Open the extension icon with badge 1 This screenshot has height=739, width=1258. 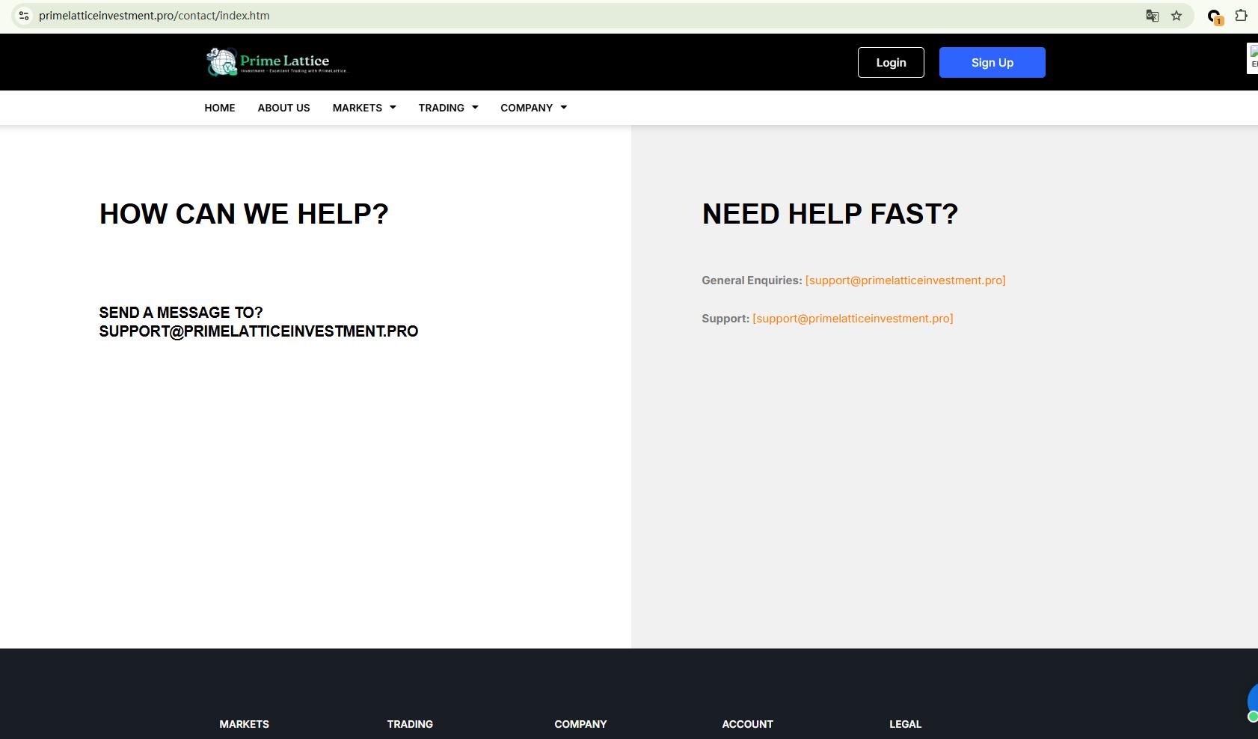click(x=1215, y=16)
